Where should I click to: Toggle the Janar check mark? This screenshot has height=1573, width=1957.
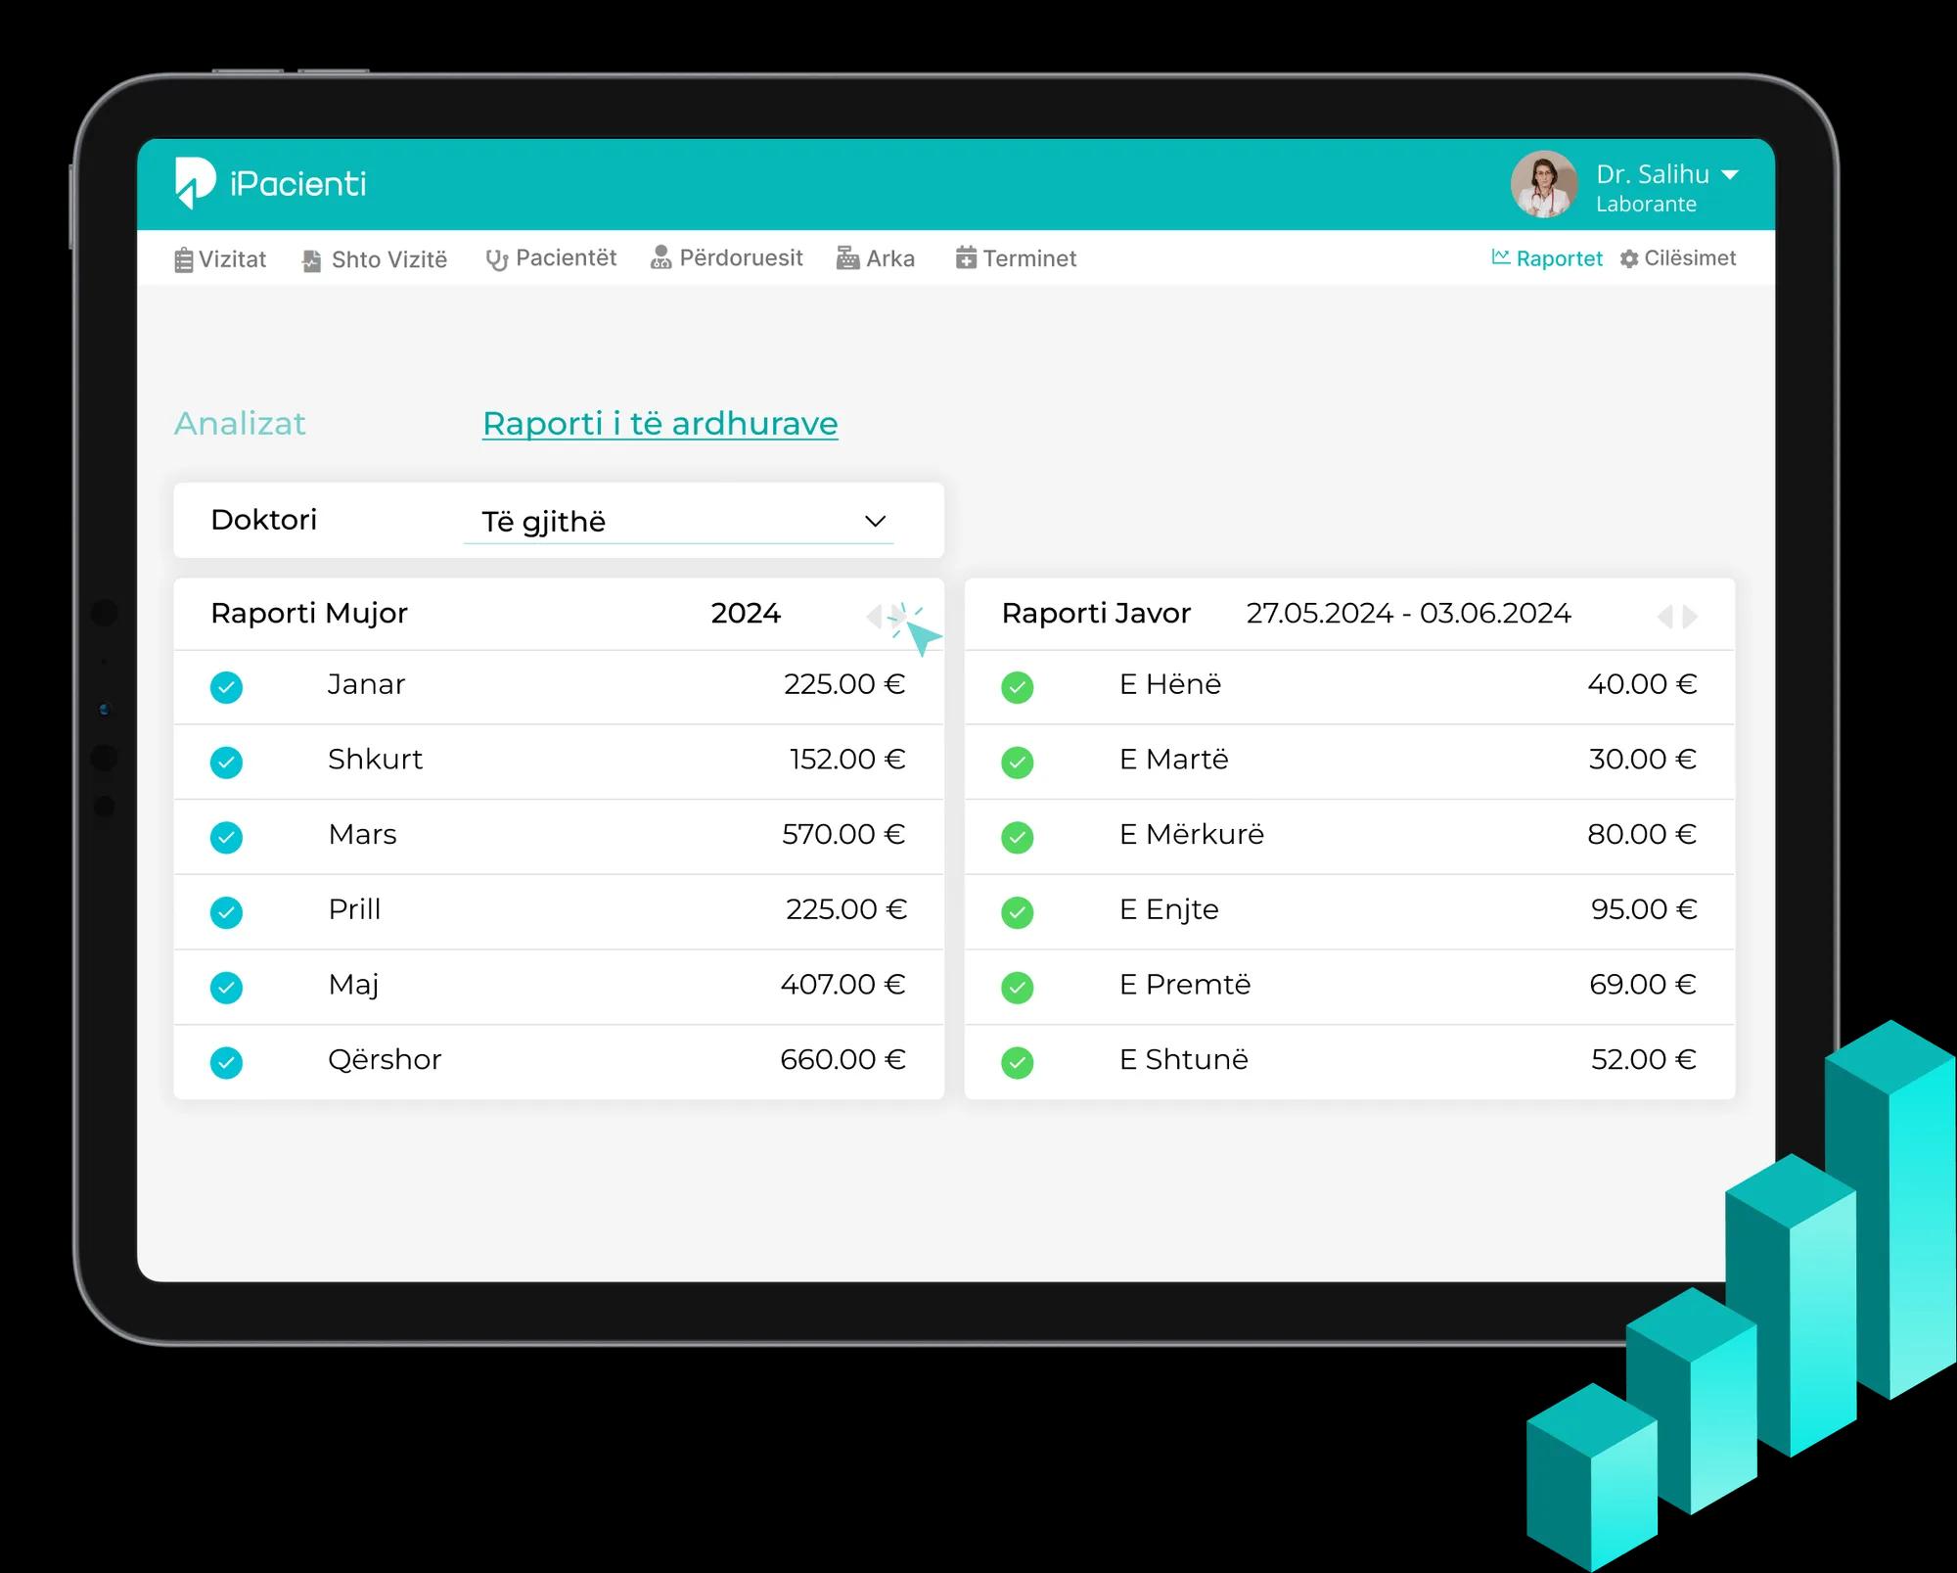[226, 687]
